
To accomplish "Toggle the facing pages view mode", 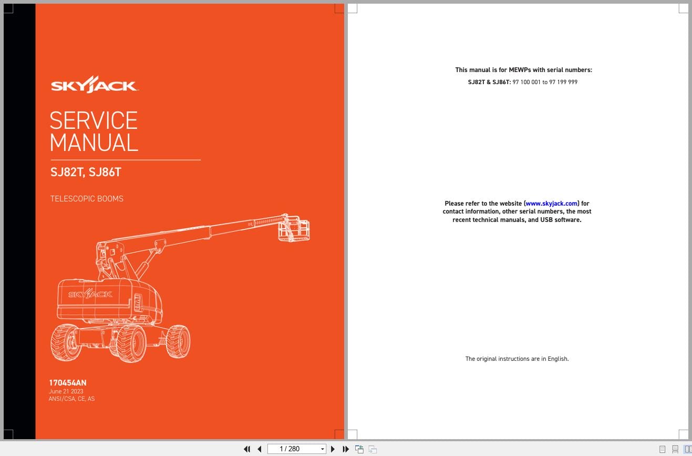I will [687, 449].
